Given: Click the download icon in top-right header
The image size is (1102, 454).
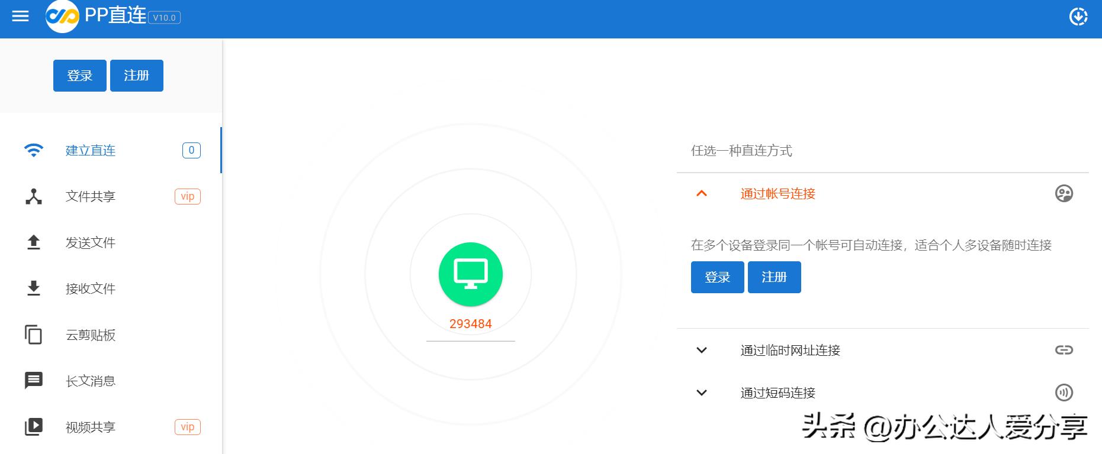Looking at the screenshot, I should [1078, 17].
